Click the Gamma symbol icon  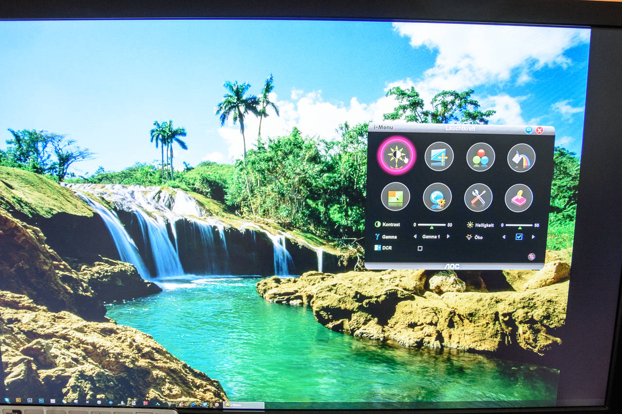(378, 236)
